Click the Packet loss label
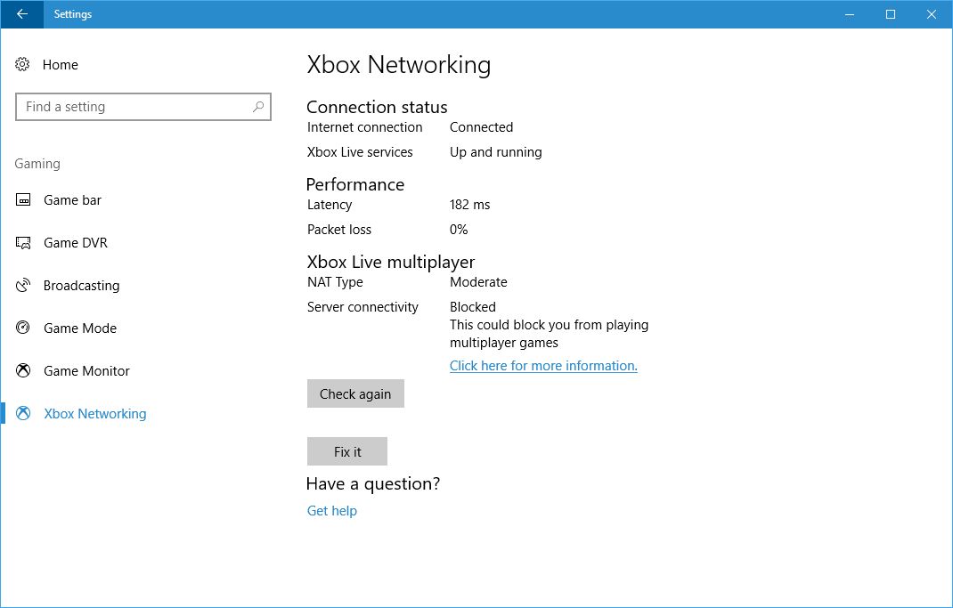This screenshot has height=608, width=953. (x=339, y=230)
